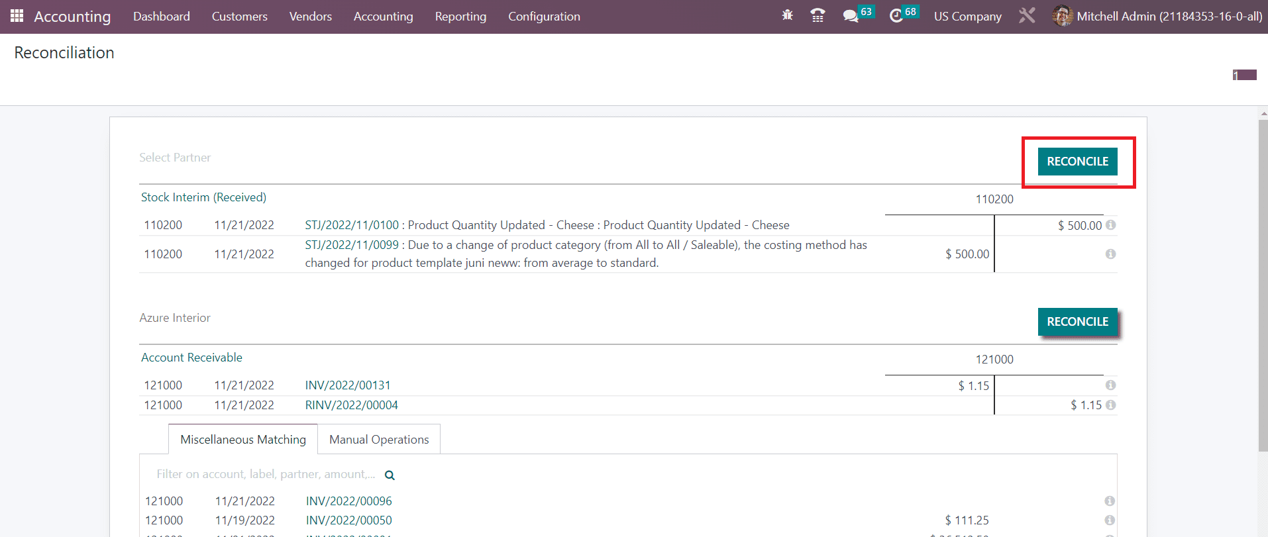The width and height of the screenshot is (1268, 537).
Task: Expand the Reporting menu
Action: click(x=460, y=17)
